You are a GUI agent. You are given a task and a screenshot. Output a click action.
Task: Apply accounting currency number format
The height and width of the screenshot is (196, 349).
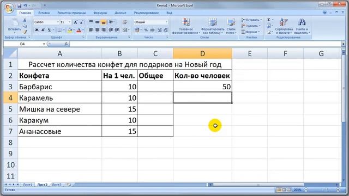coord(137,30)
